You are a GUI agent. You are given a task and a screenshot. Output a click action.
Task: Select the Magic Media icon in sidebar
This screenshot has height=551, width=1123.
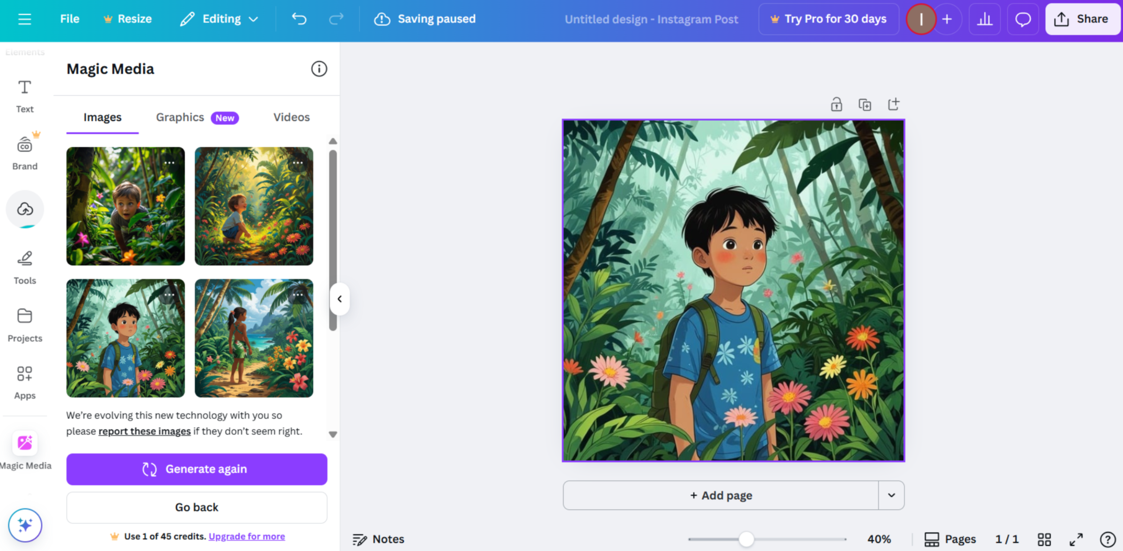pos(24,444)
